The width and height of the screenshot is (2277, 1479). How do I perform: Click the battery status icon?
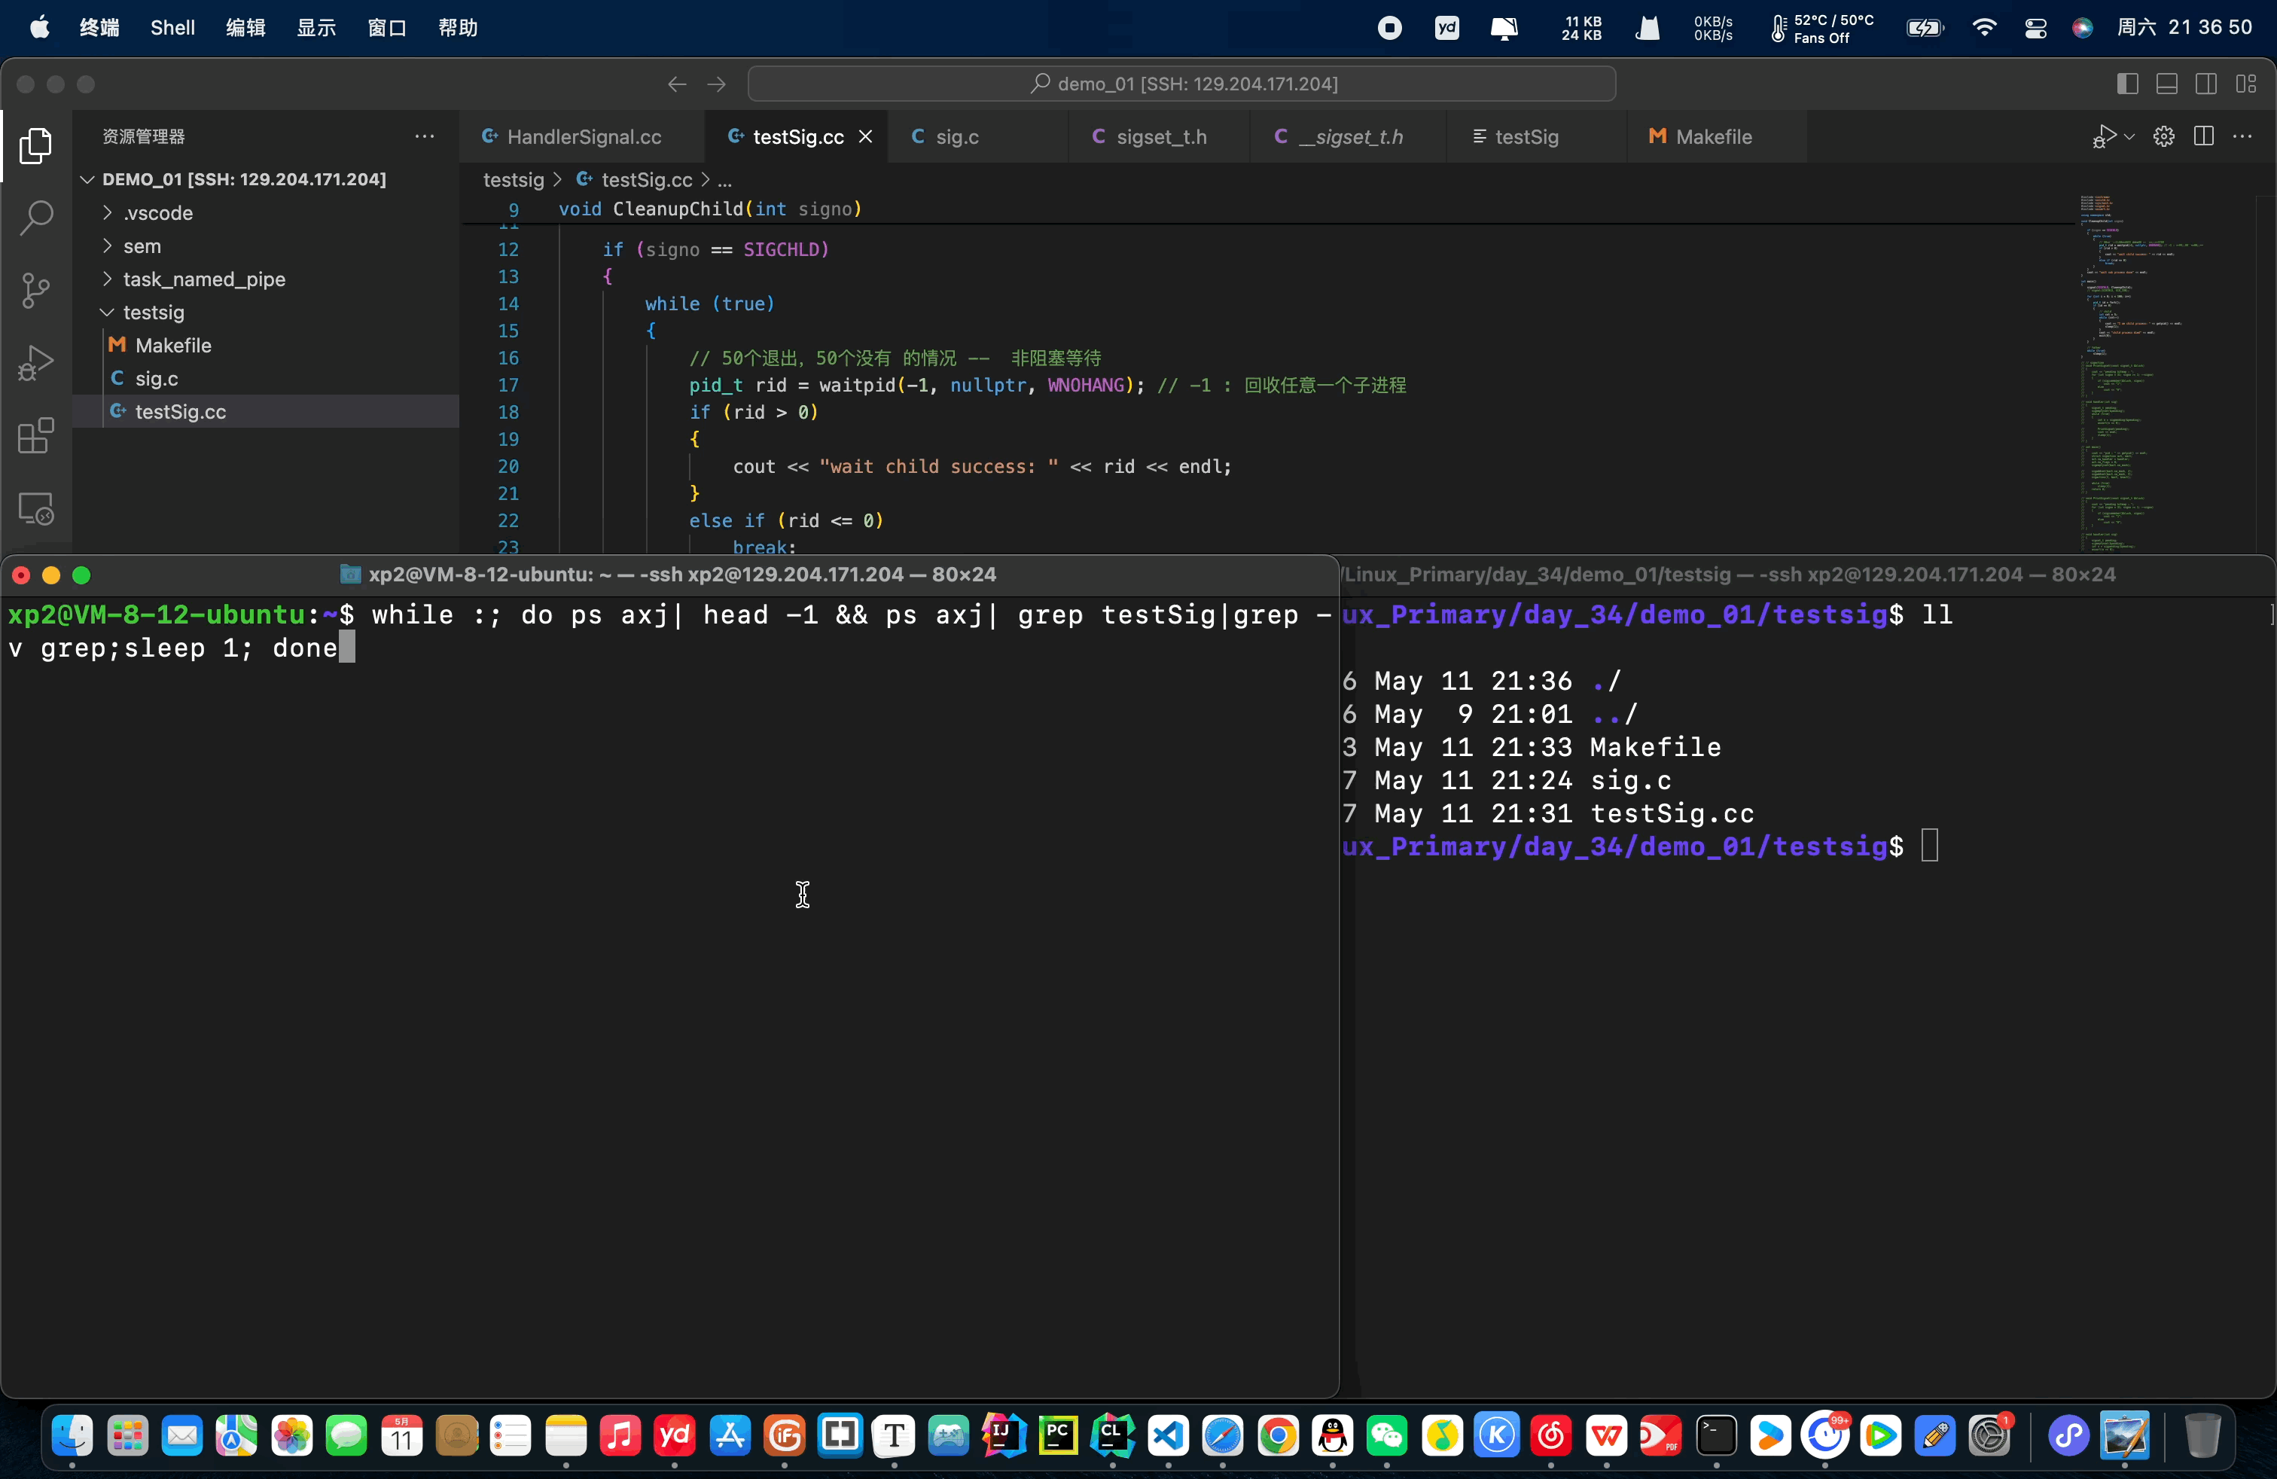1925,28
